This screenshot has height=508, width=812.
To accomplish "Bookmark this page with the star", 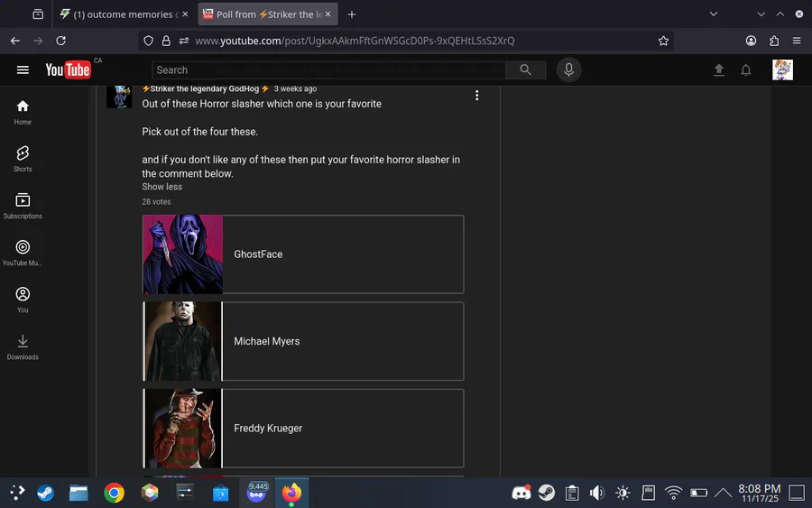I will click(663, 41).
